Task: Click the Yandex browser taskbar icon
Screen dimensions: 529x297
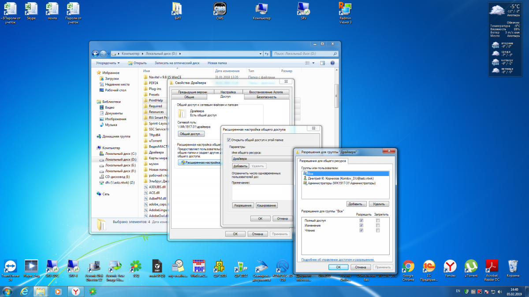Action: point(76,291)
